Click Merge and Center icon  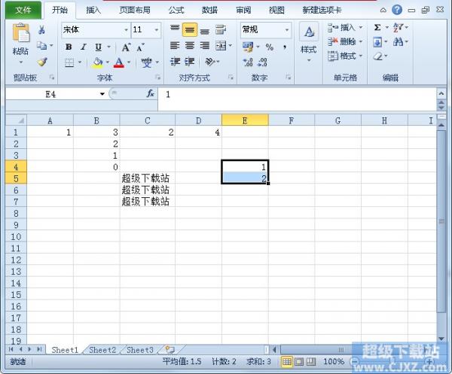221,45
